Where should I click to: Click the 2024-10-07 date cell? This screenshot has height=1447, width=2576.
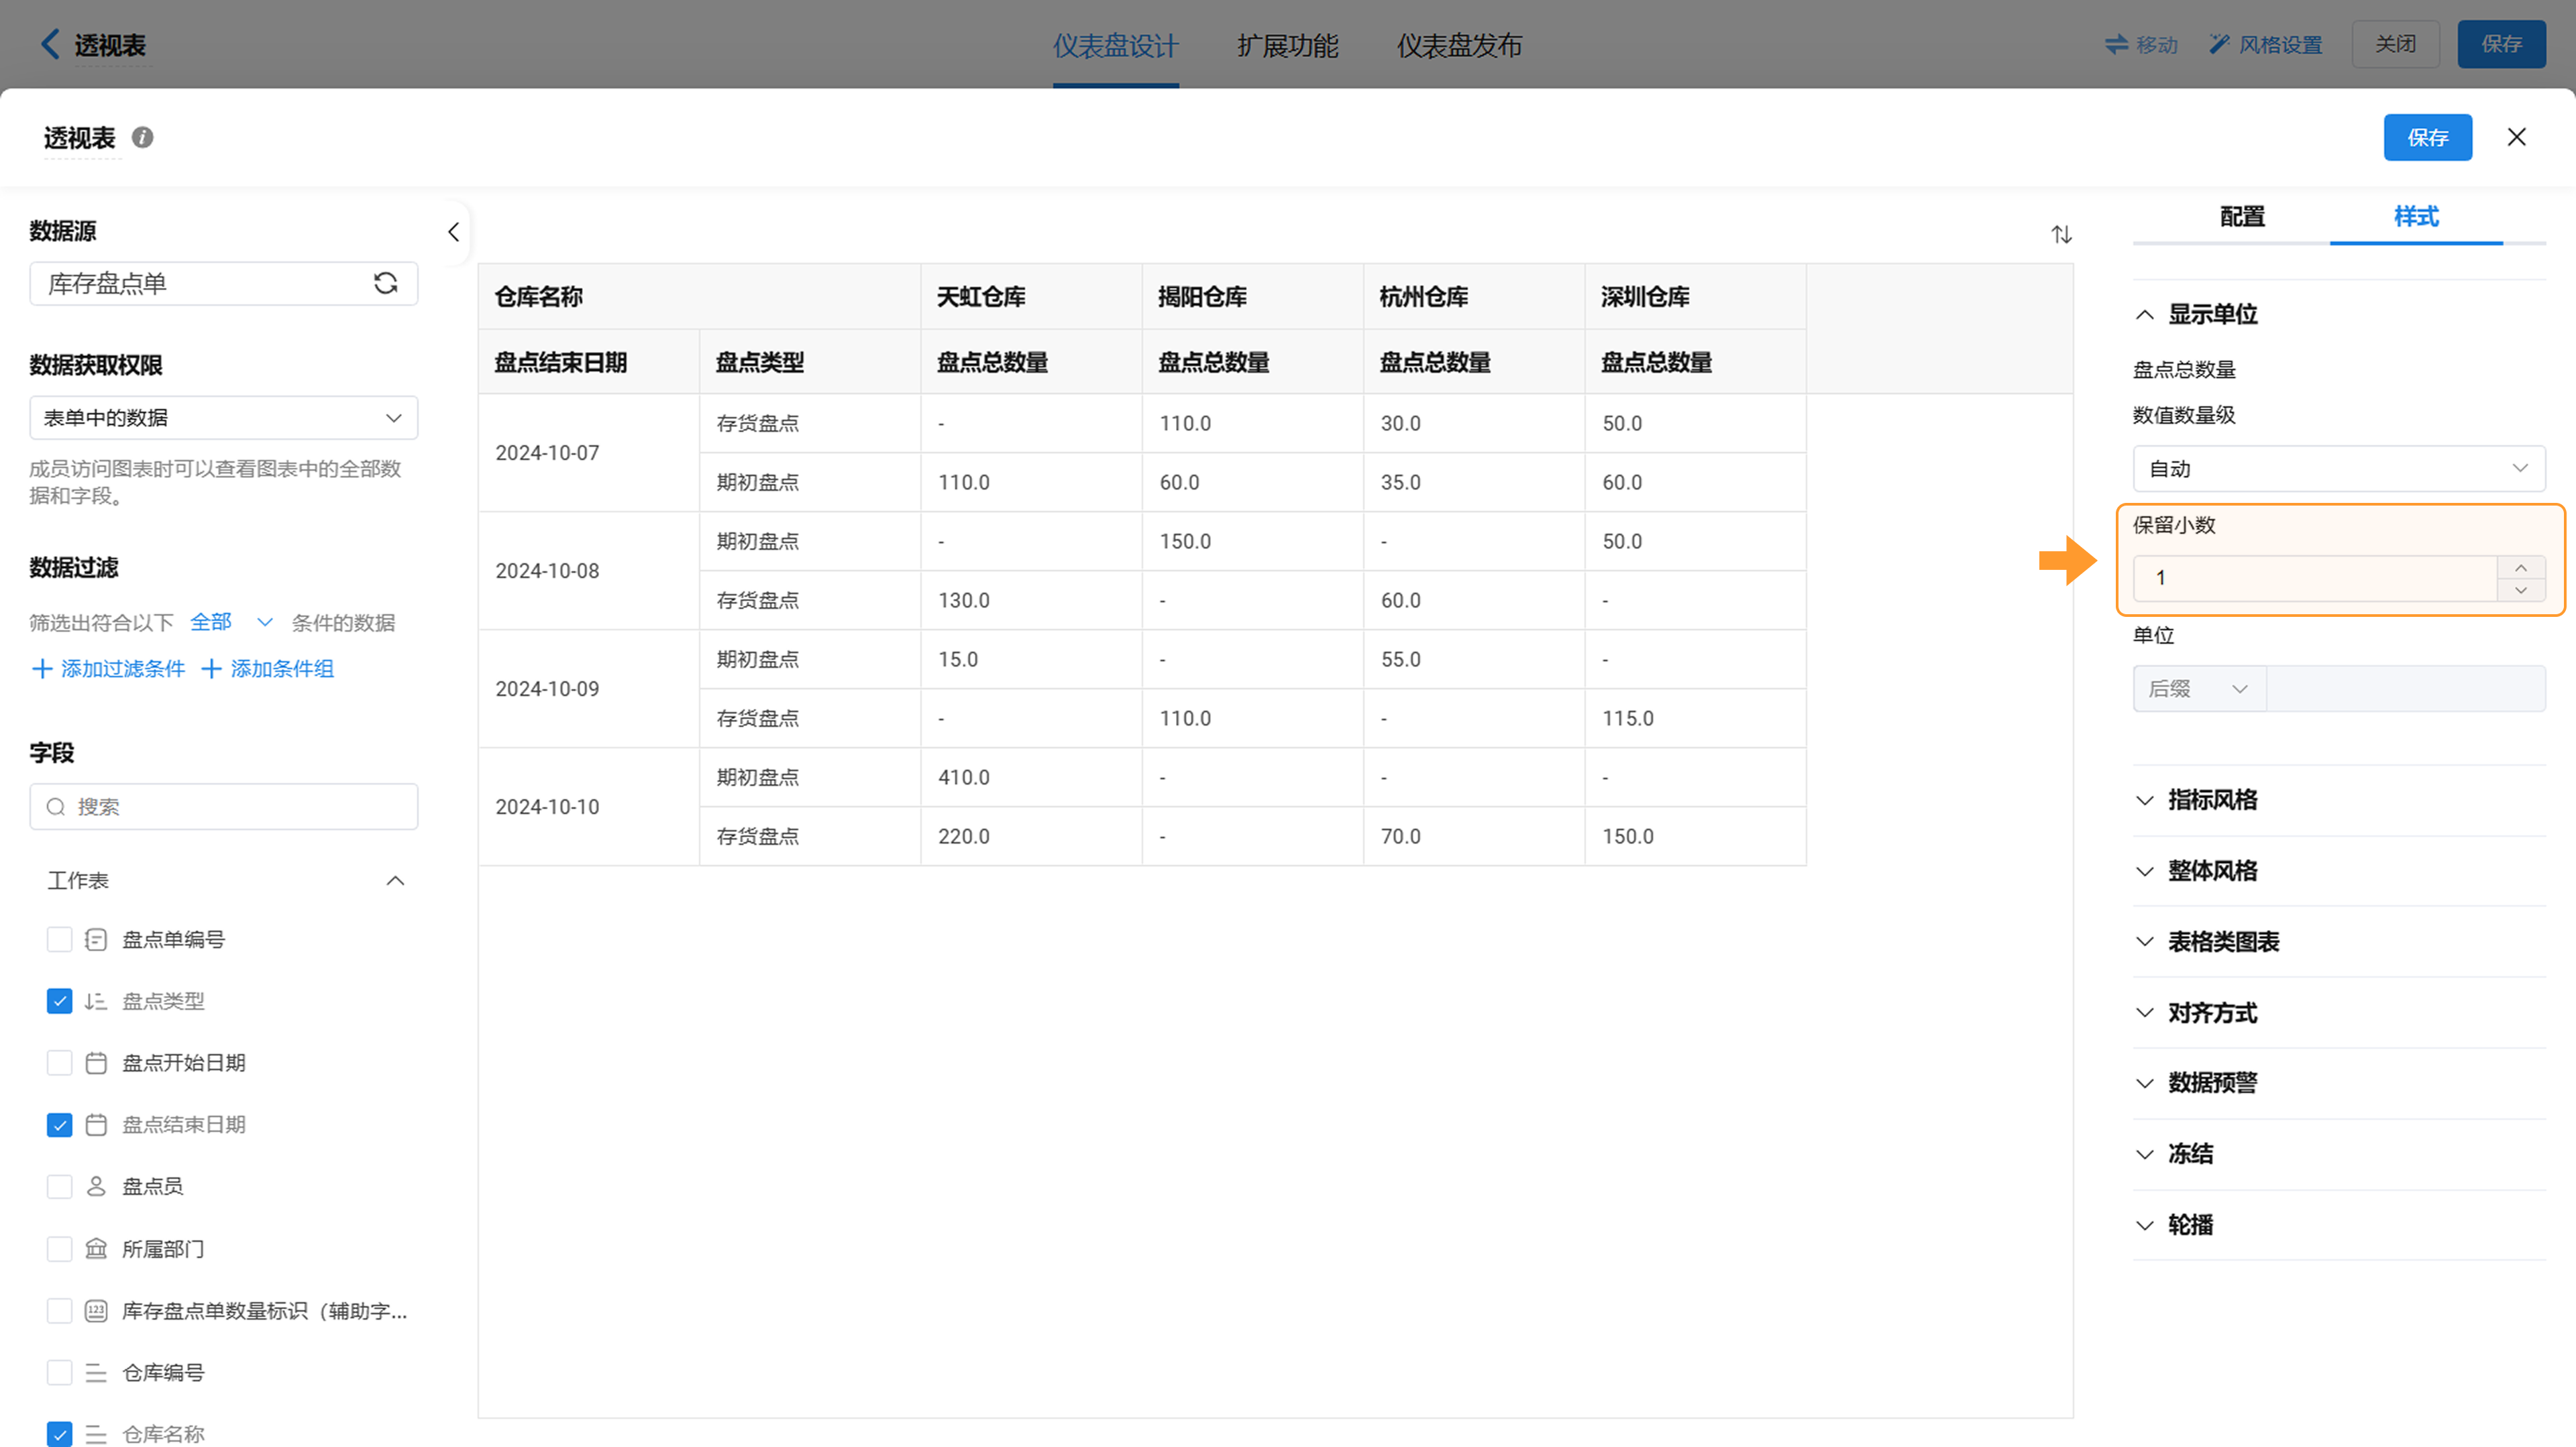pos(588,453)
